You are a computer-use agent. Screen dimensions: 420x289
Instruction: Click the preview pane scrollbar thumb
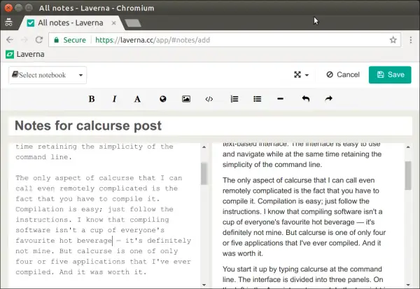(x=408, y=176)
